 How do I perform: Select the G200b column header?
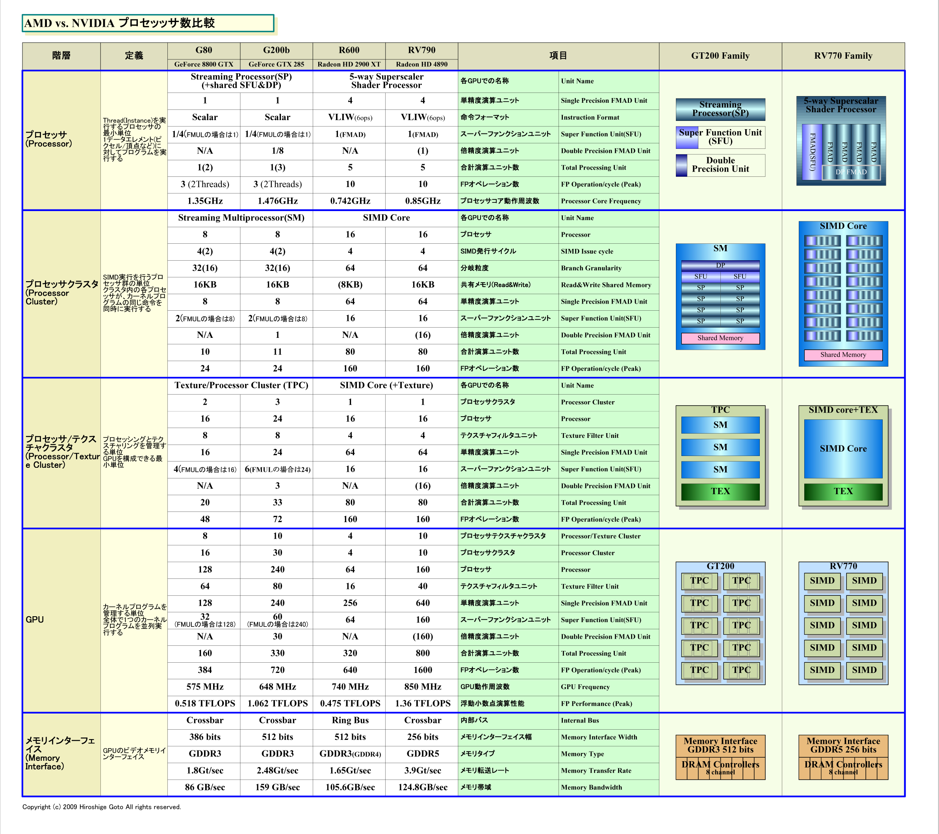click(277, 50)
